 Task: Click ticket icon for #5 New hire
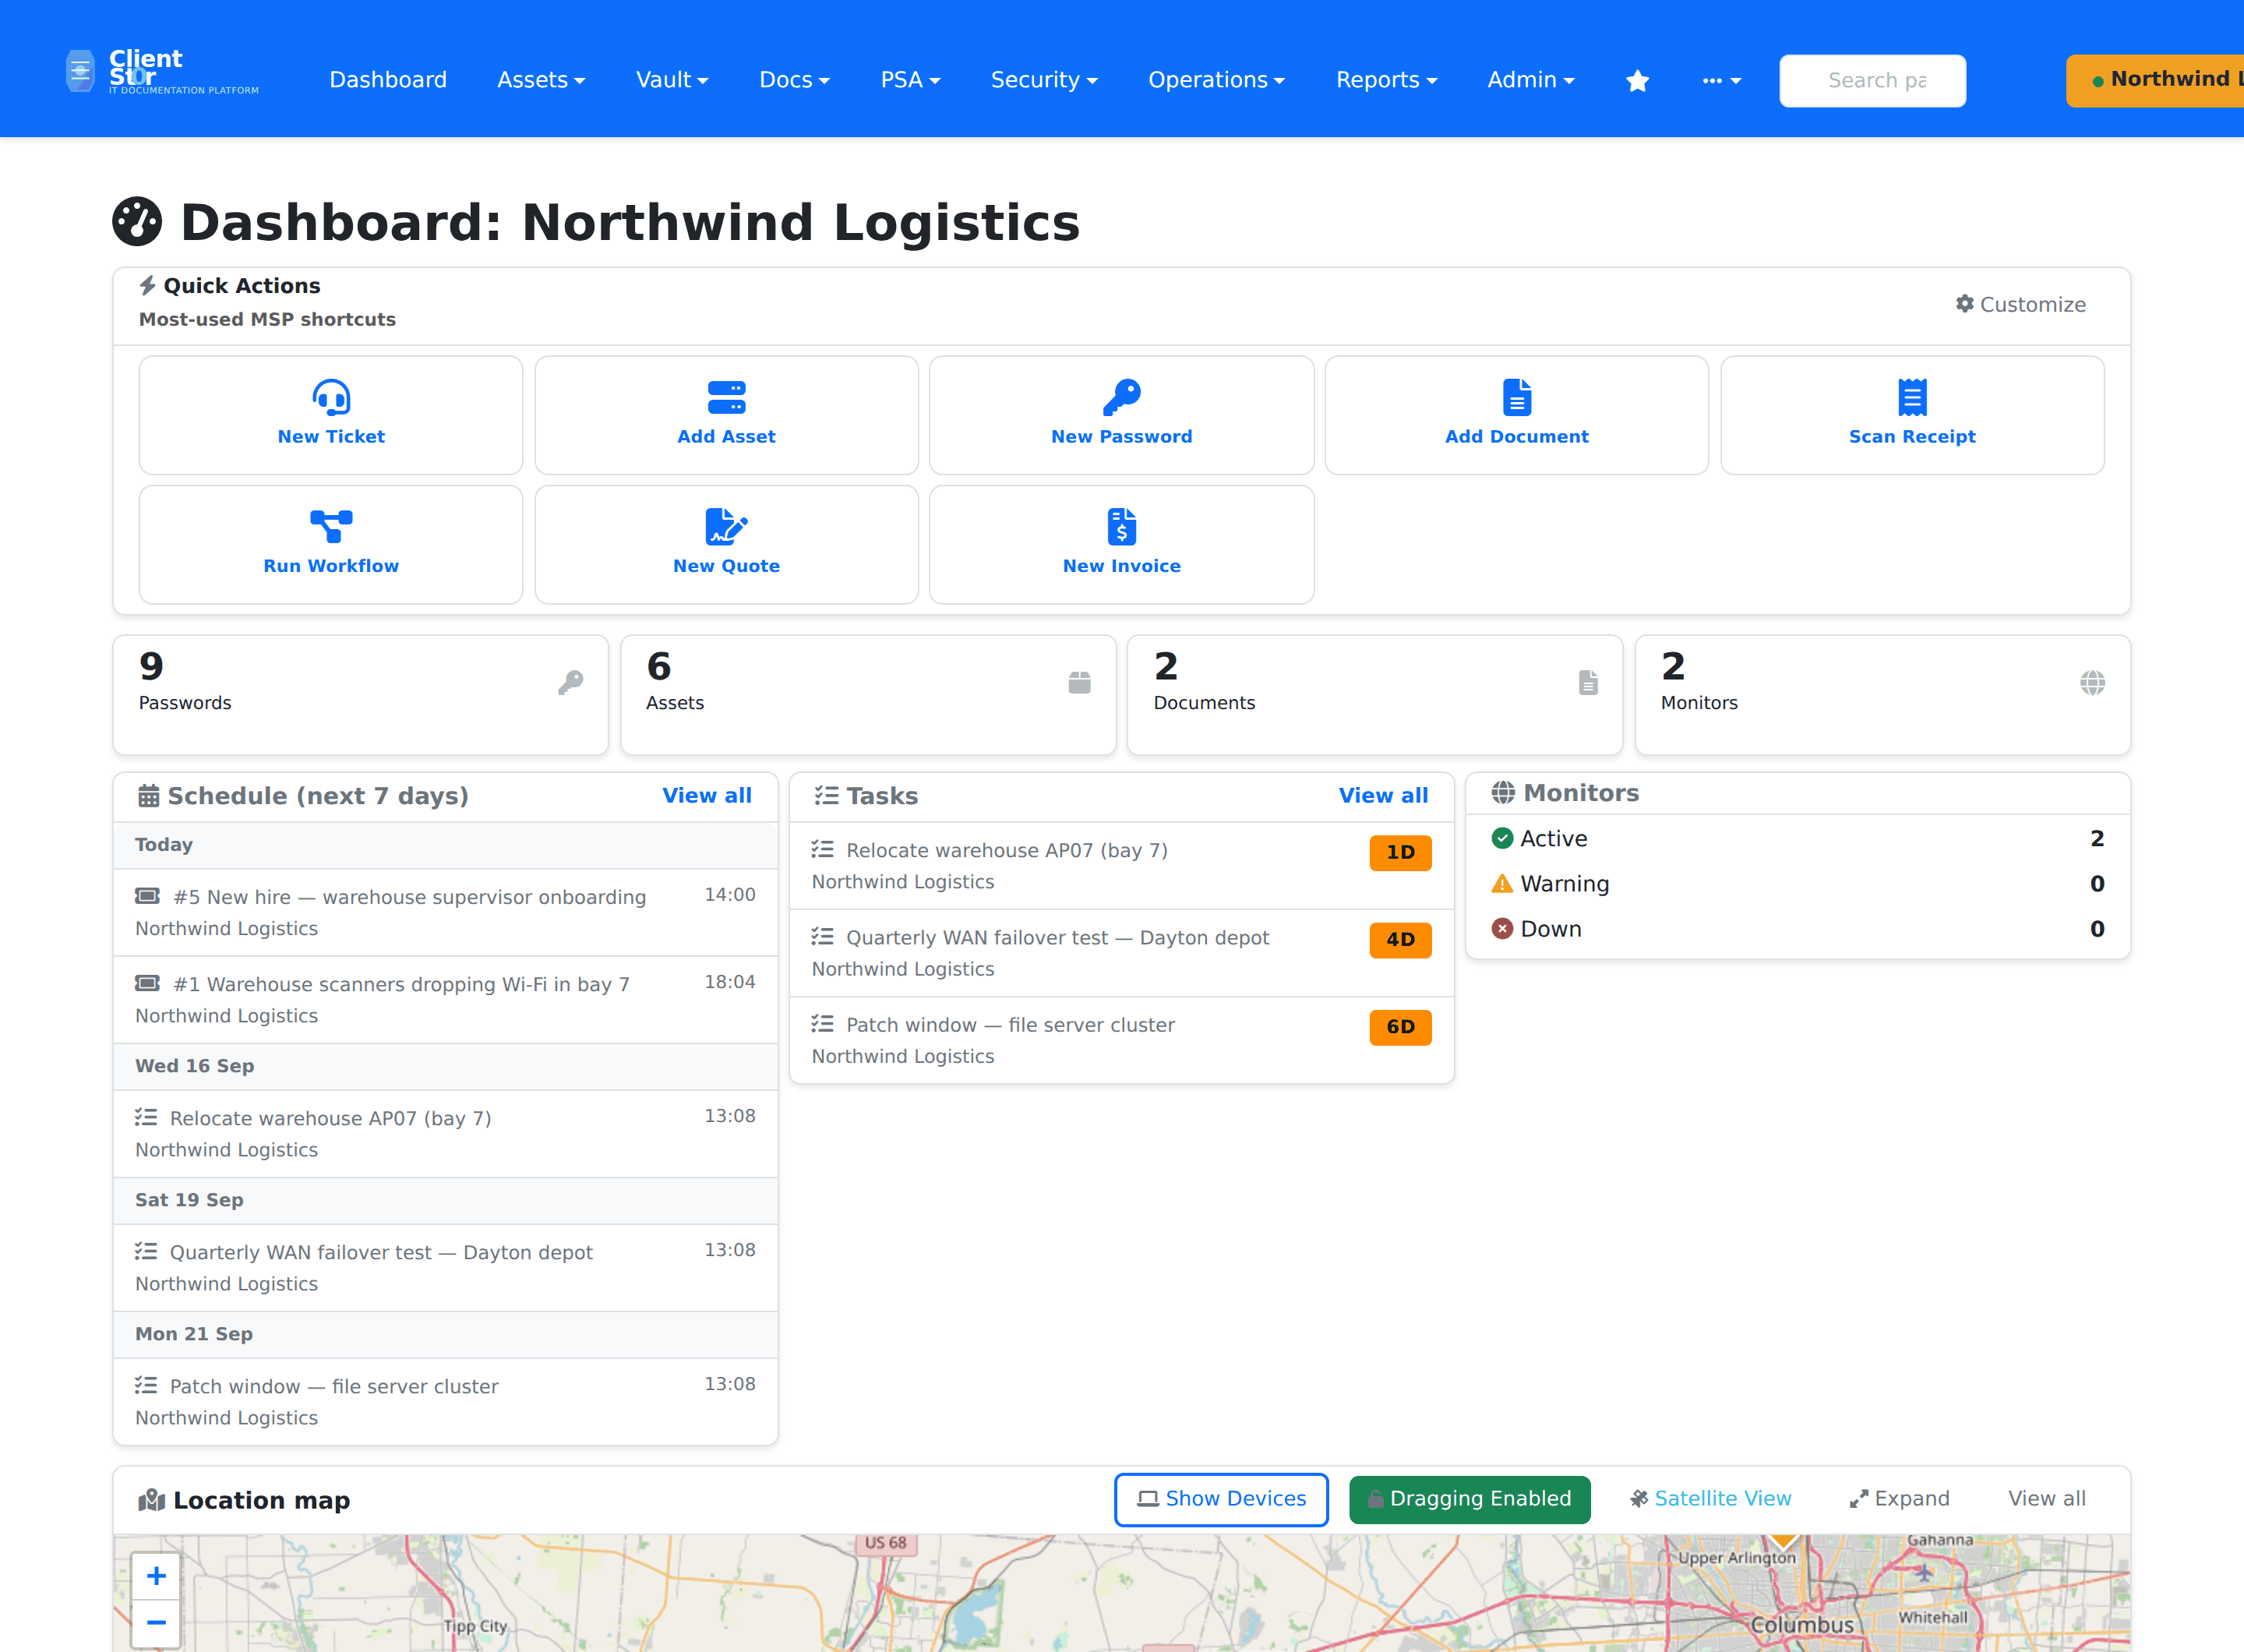click(x=148, y=895)
